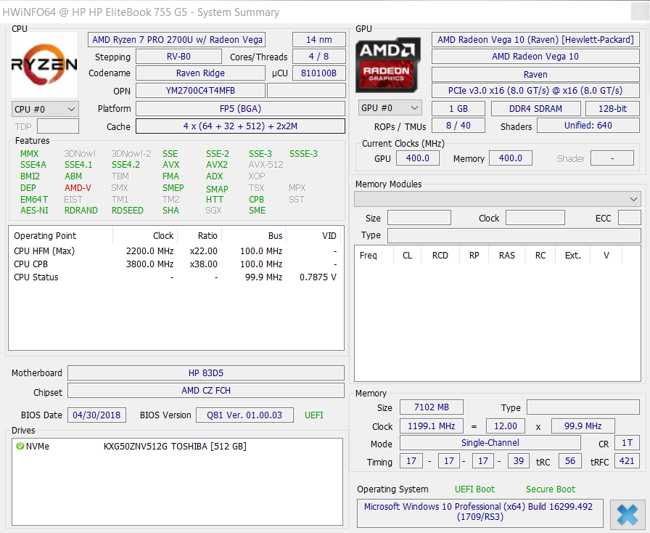Click the AES-NI feature flag
Image resolution: width=650 pixels, height=533 pixels.
[34, 211]
